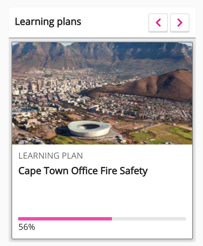Go back using the left chevron button
Screen dimensions: 203x246
point(158,23)
